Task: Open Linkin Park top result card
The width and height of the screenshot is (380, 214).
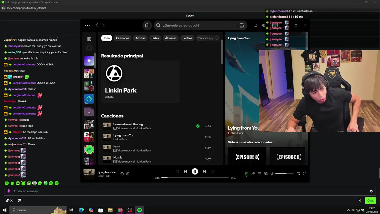Action: [140, 81]
